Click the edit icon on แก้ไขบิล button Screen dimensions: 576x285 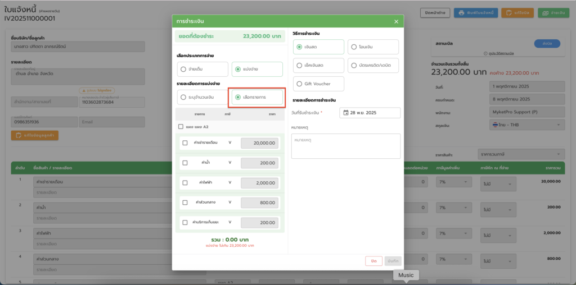[x=508, y=12]
